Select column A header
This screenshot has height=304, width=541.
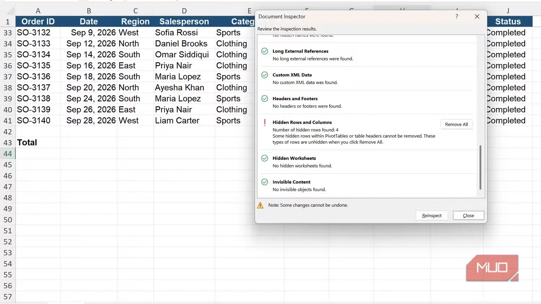pyautogui.click(x=38, y=11)
